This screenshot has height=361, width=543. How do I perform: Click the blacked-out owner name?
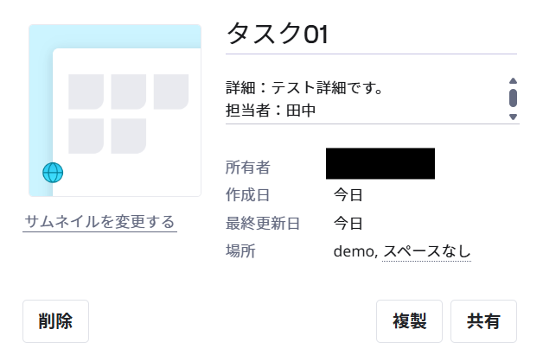(380, 163)
